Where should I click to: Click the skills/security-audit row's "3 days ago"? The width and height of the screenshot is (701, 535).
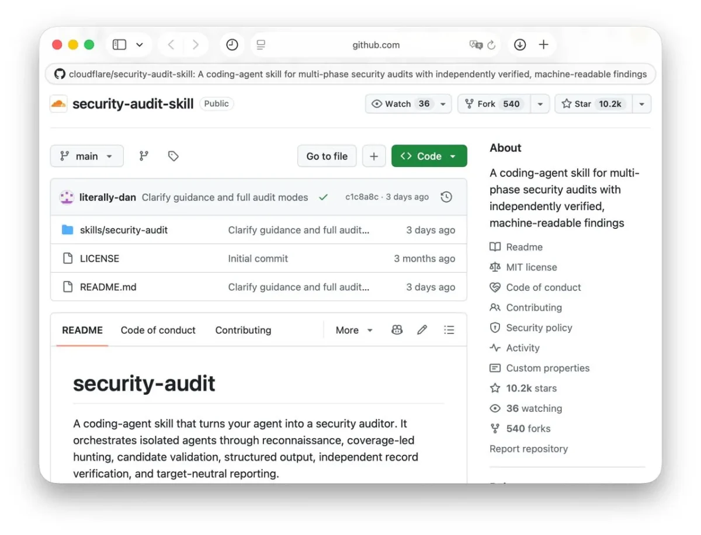[431, 230]
